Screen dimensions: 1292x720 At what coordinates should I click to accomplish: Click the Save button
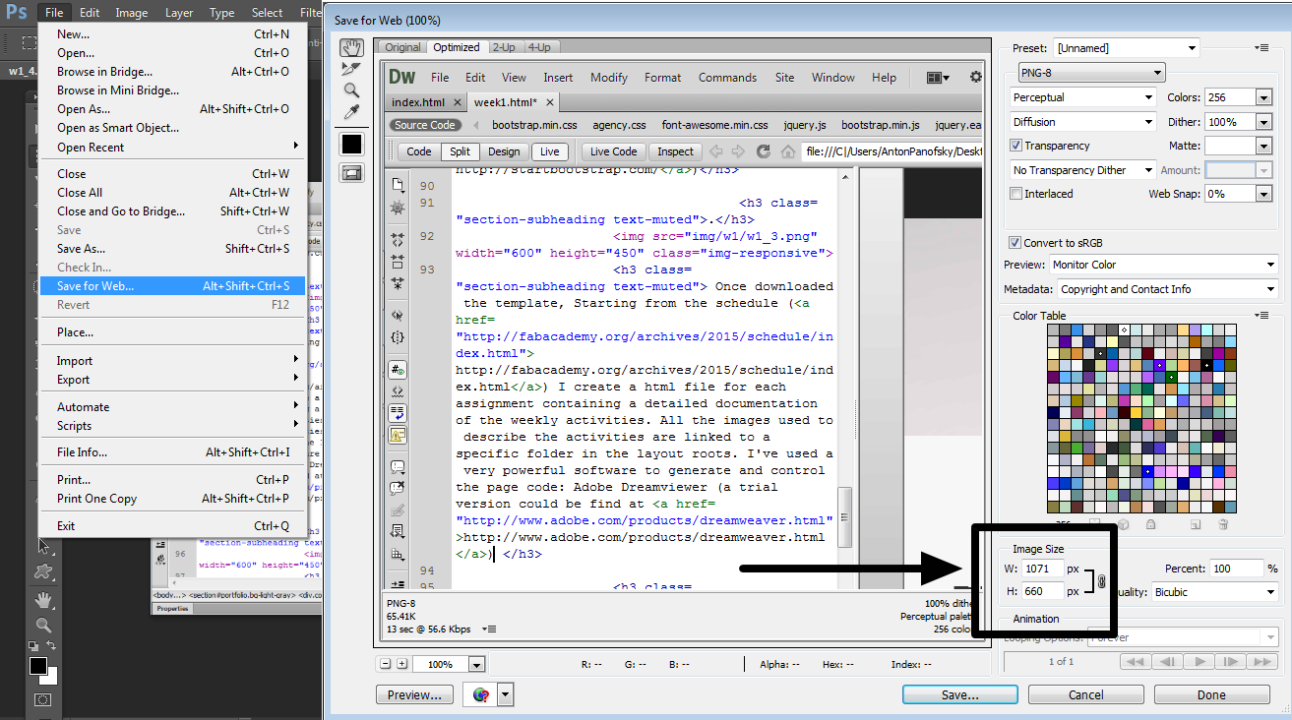click(959, 694)
